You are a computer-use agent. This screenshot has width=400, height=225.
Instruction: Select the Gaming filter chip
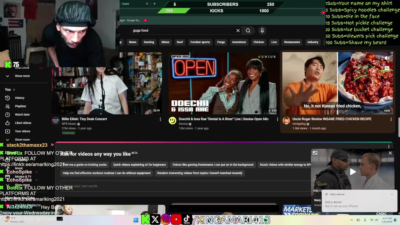[x=149, y=42]
